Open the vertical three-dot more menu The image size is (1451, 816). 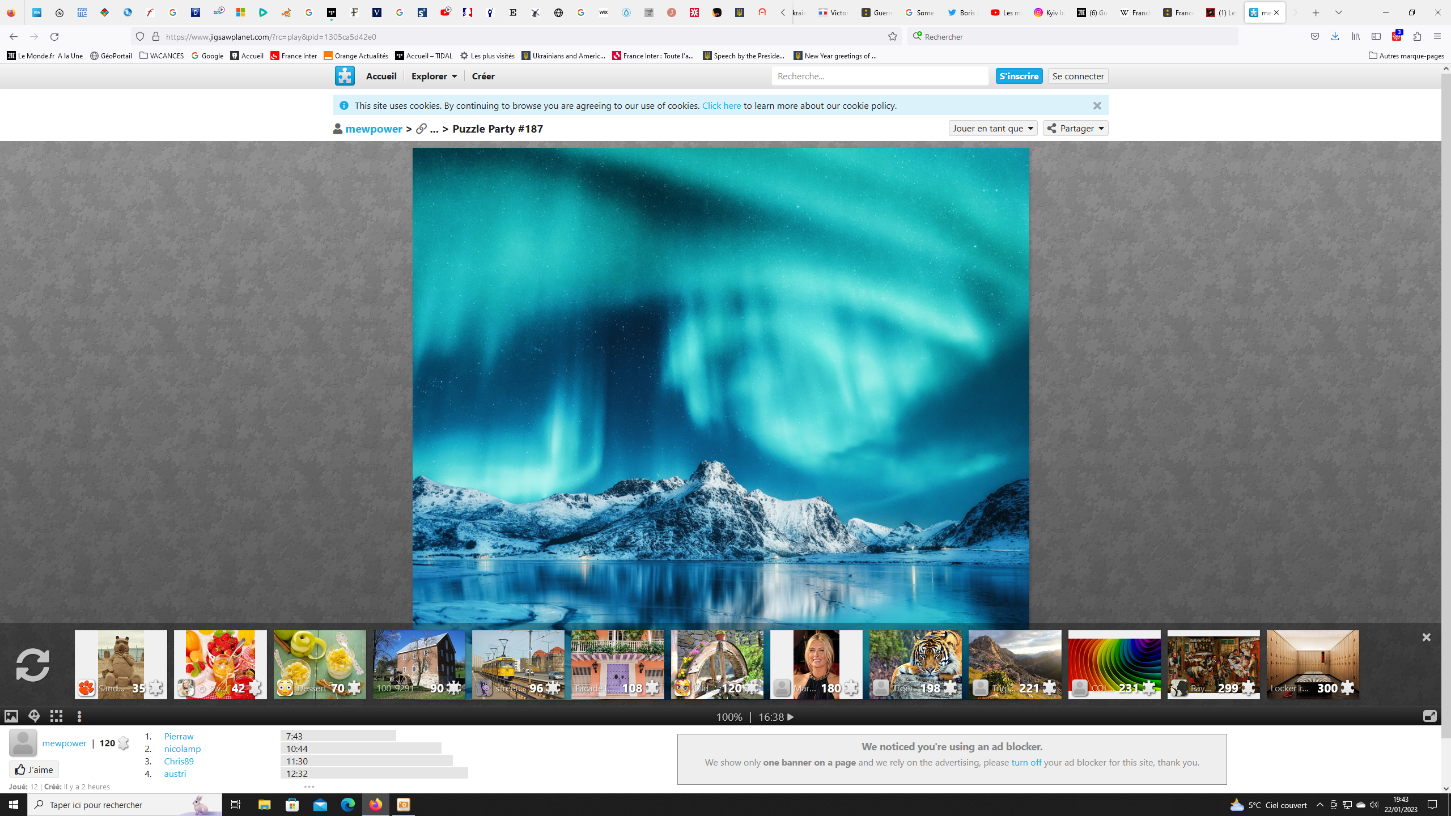click(79, 716)
